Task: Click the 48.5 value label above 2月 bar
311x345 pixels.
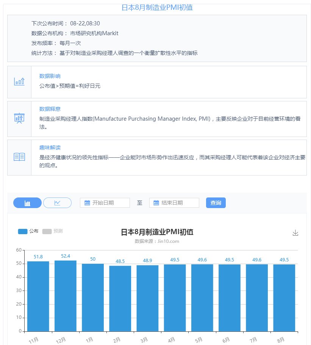Action: pos(120,261)
